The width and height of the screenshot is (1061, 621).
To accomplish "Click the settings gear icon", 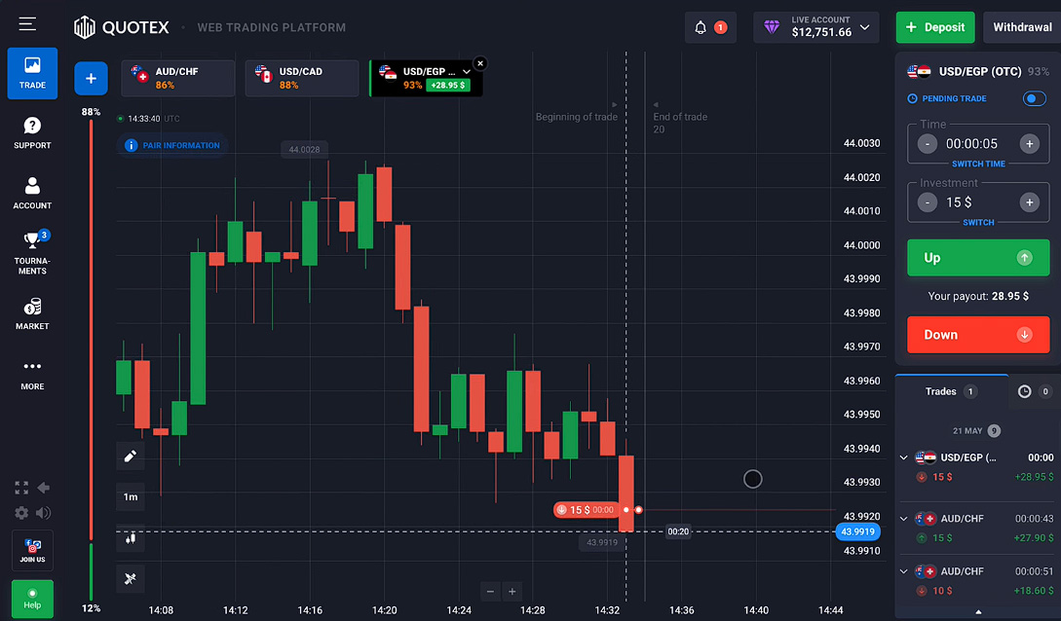I will click(21, 512).
